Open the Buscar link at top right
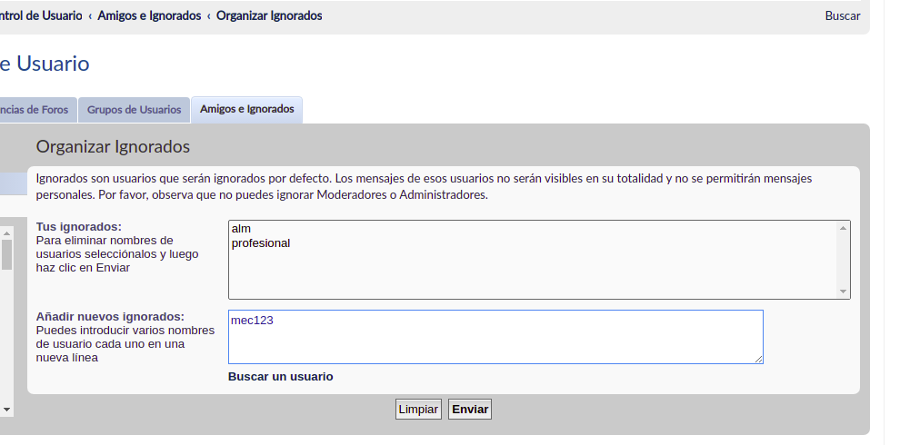The width and height of the screenshot is (900, 445). 843,16
